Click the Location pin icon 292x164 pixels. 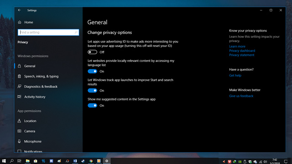point(19,121)
